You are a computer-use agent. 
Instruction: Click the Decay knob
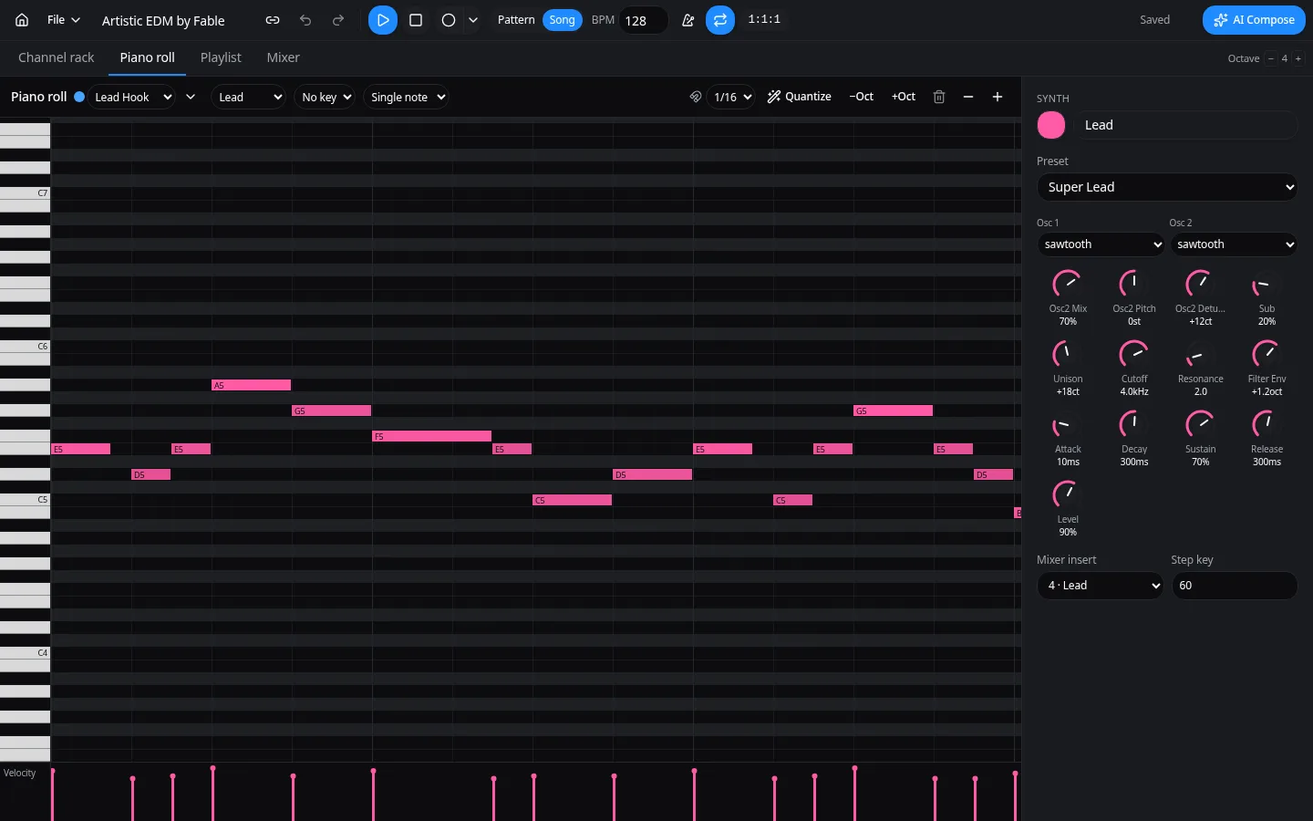pyautogui.click(x=1134, y=424)
